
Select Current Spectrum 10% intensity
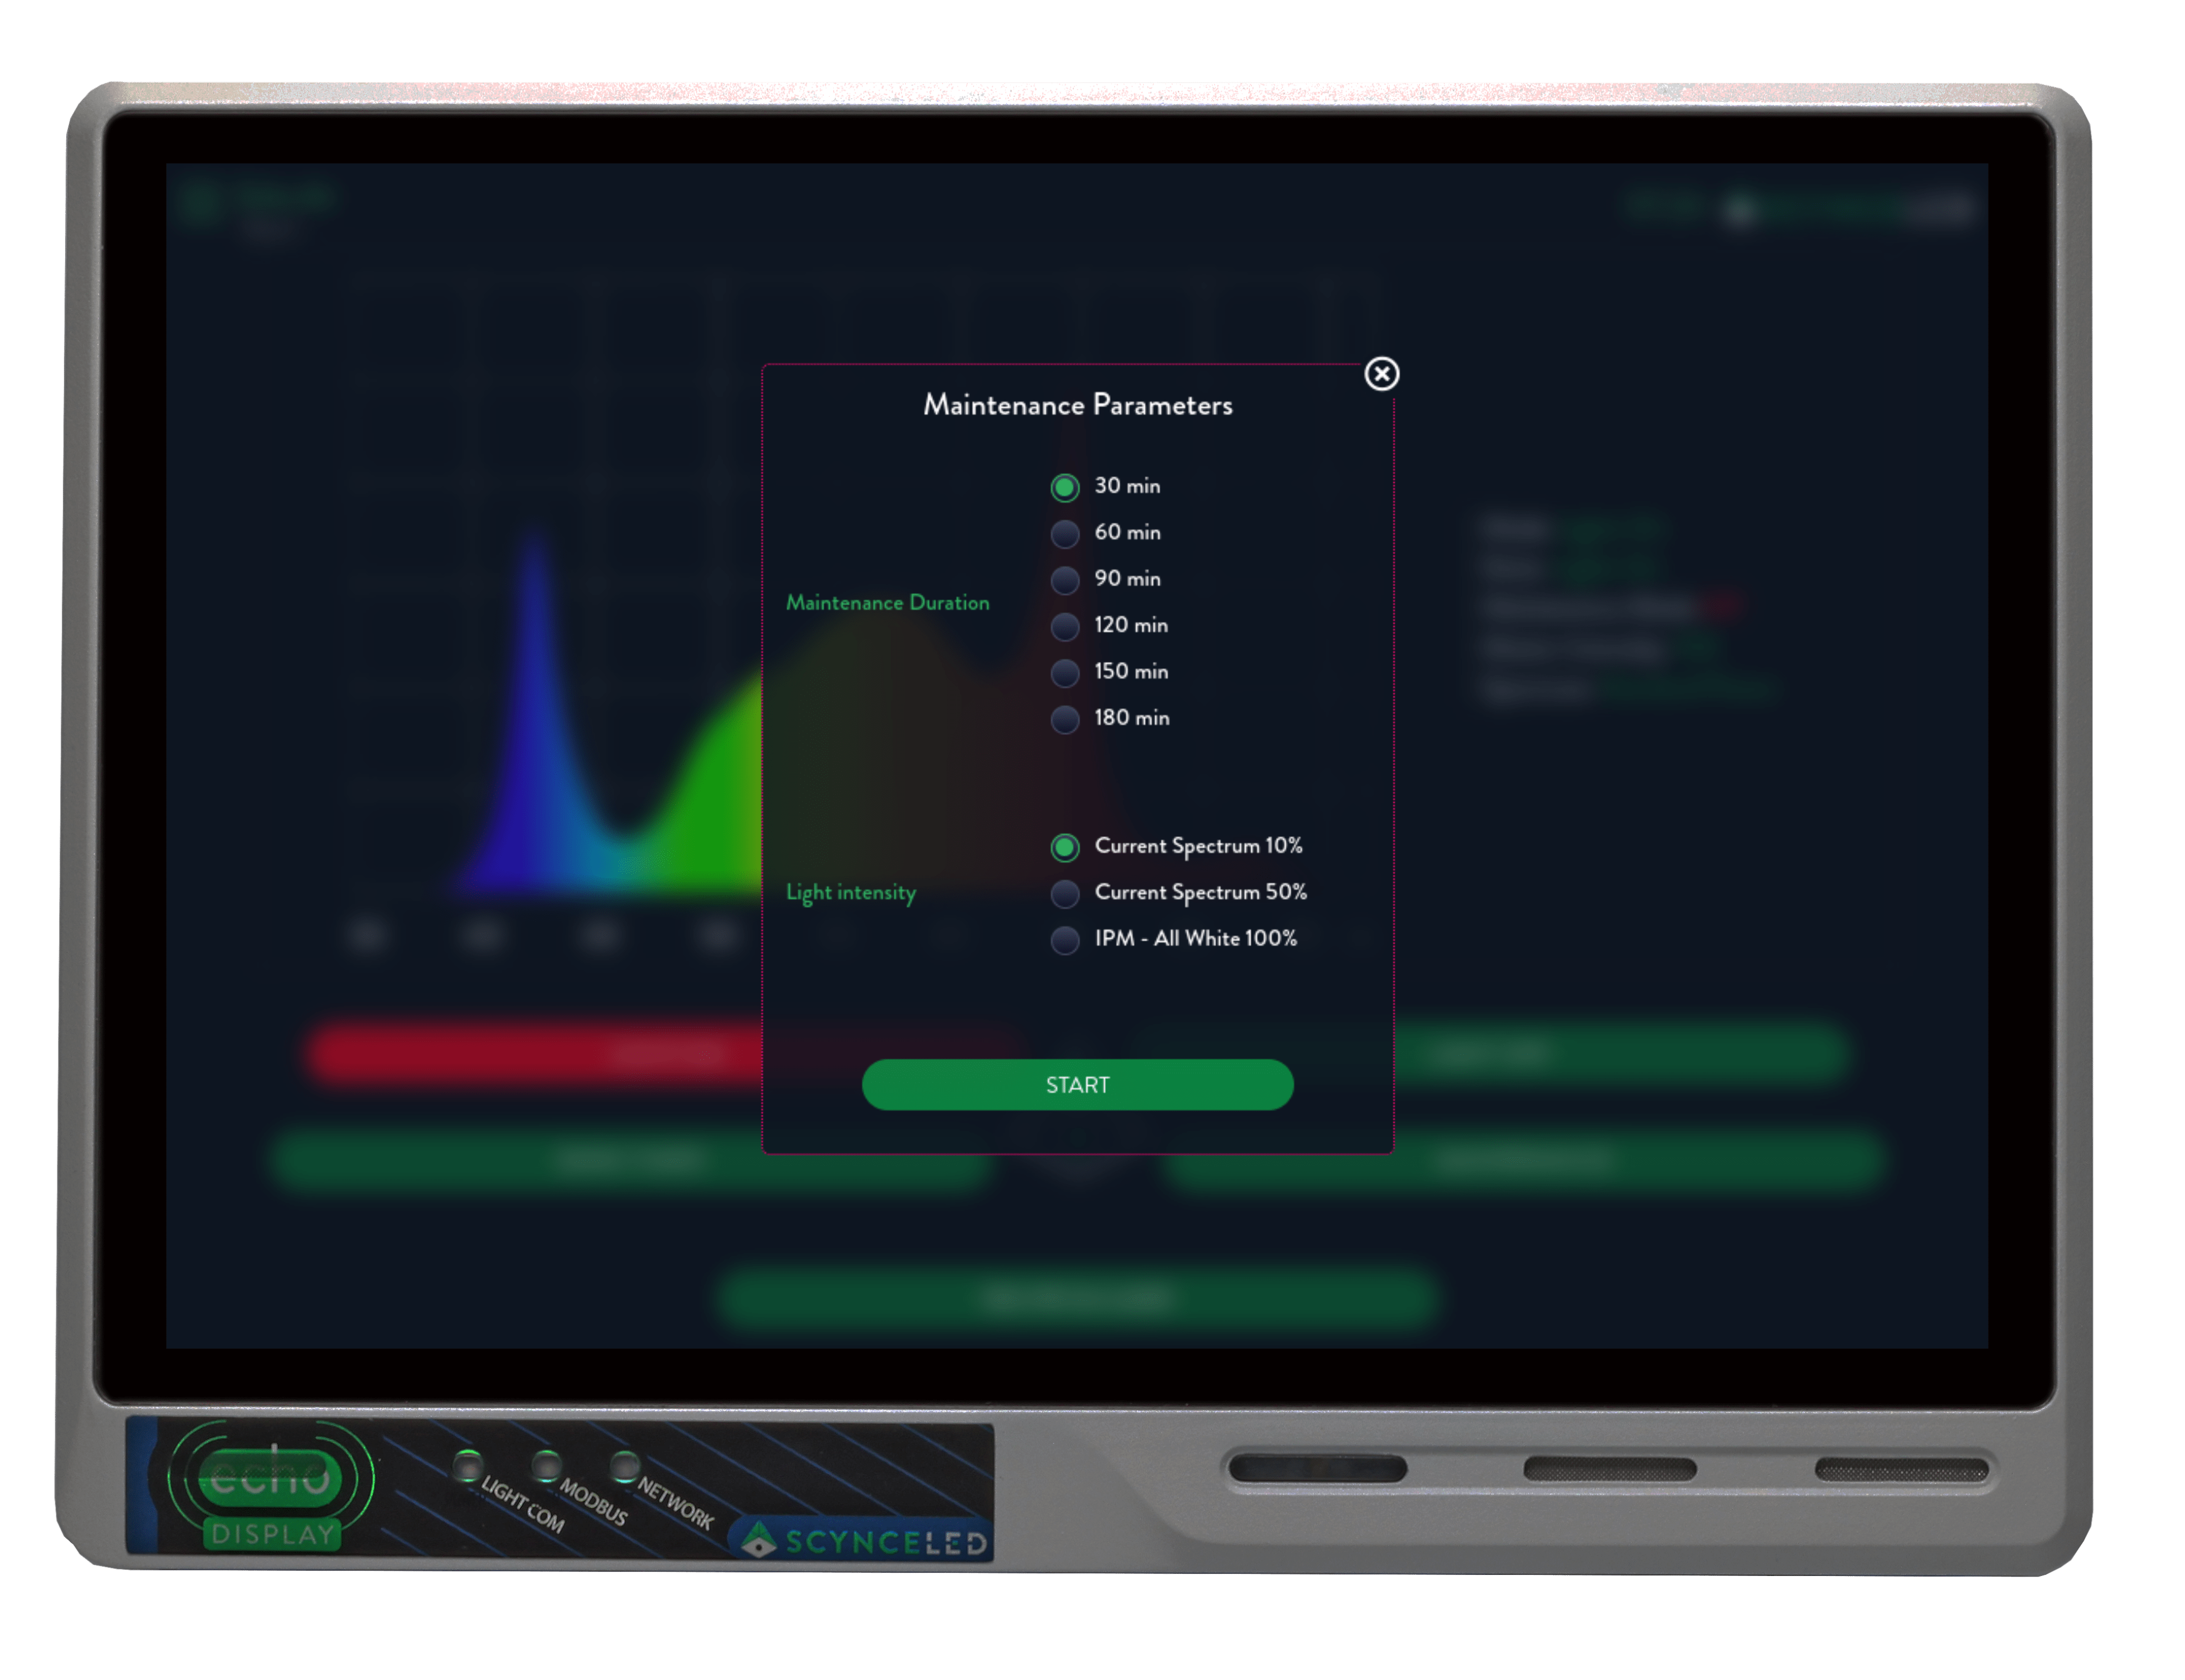tap(1065, 847)
